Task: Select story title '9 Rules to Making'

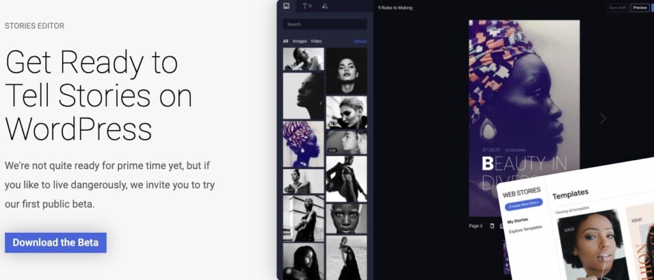Action: pos(395,8)
